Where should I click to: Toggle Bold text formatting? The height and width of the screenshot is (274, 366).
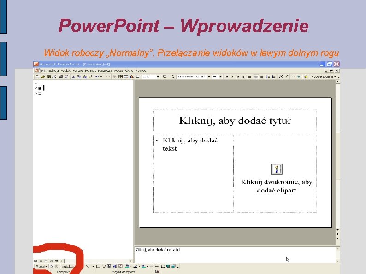pos(227,76)
